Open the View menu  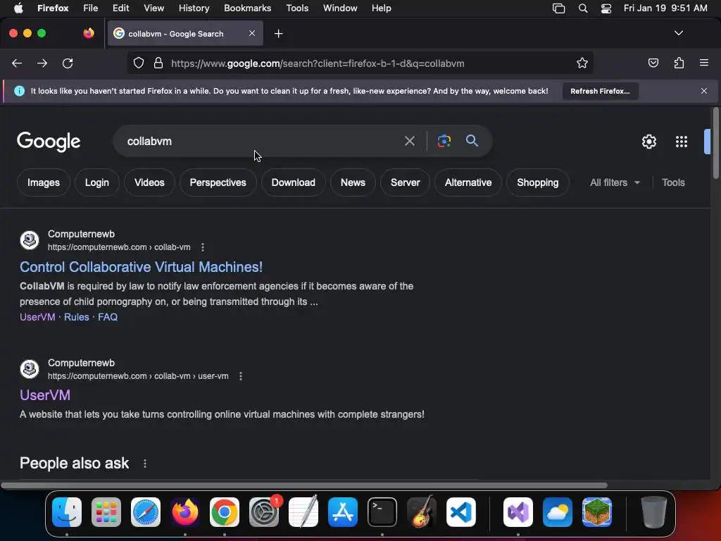click(153, 8)
